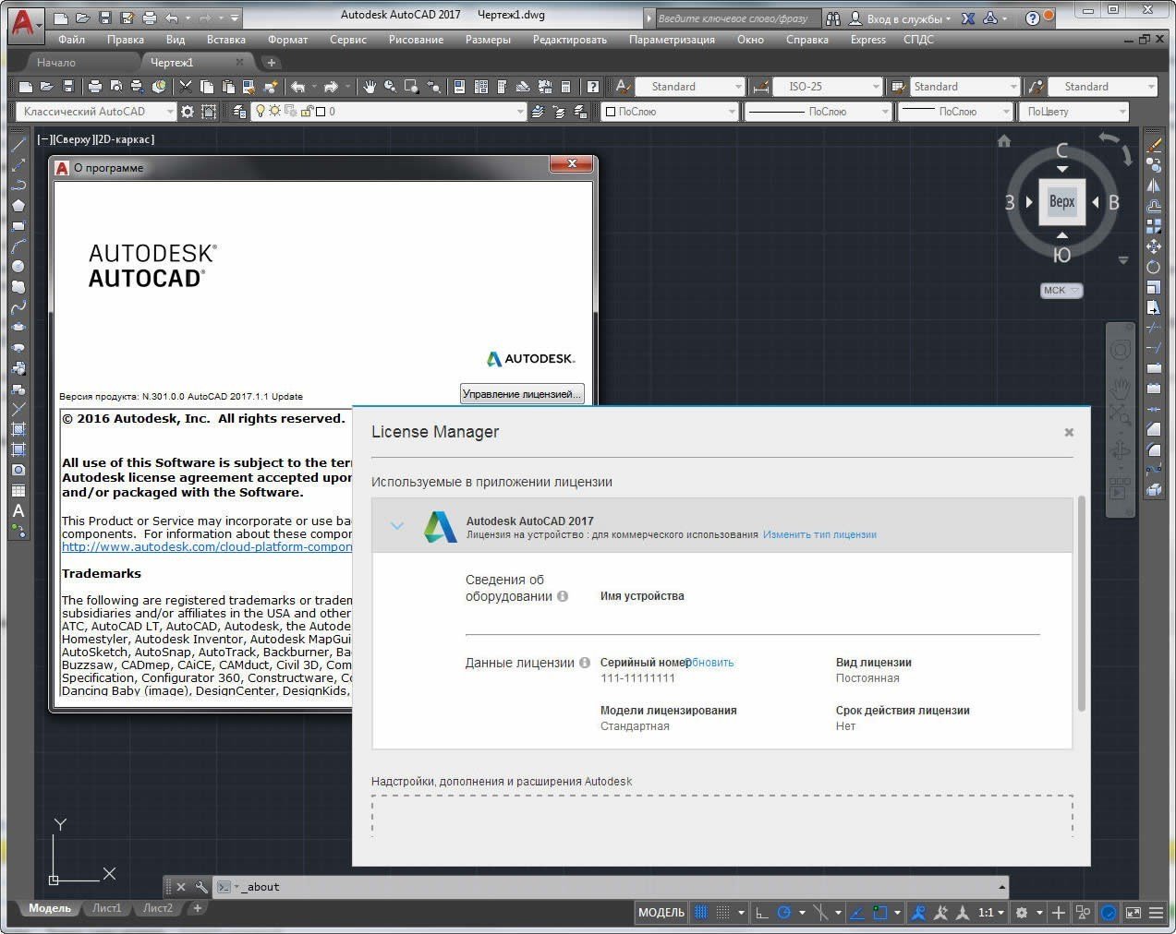
Task: Open the Классический AutoCAD workspace dropdown
Action: tap(95, 112)
